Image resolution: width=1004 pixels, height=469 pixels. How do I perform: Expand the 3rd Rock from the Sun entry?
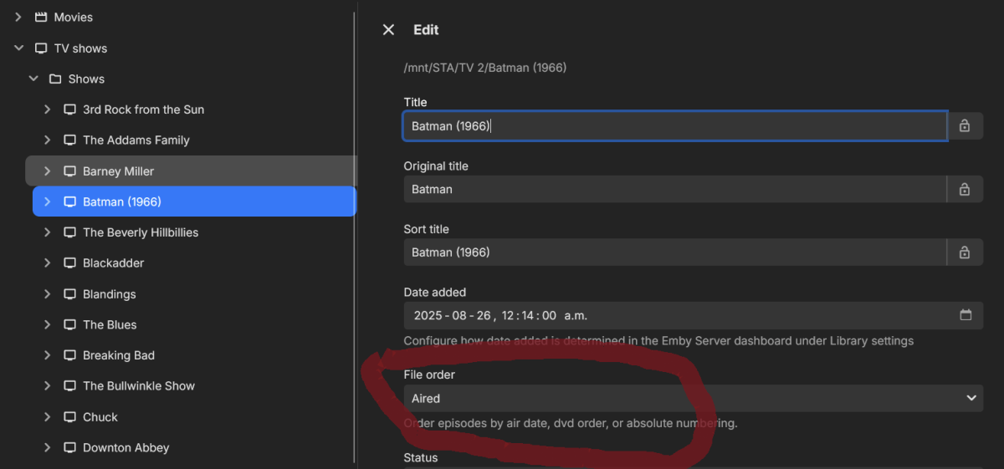(48, 110)
